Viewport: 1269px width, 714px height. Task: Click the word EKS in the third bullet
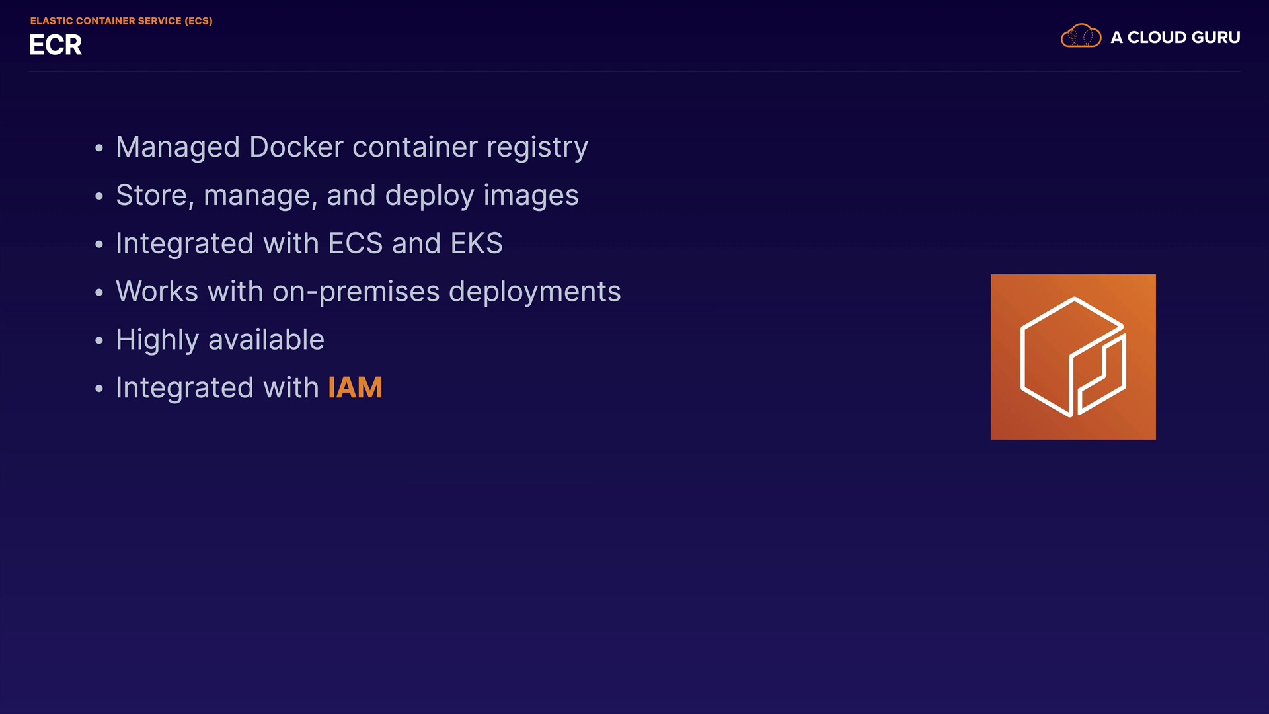[x=476, y=243]
